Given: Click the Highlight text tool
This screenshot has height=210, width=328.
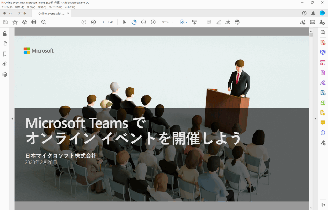Looking at the screenshot, I should 218,22.
